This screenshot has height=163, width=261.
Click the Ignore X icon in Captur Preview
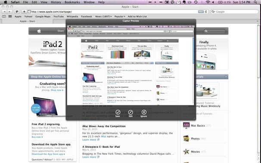(144, 112)
